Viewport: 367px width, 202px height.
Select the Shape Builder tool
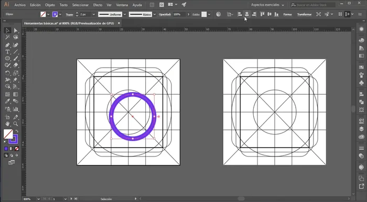7,86
